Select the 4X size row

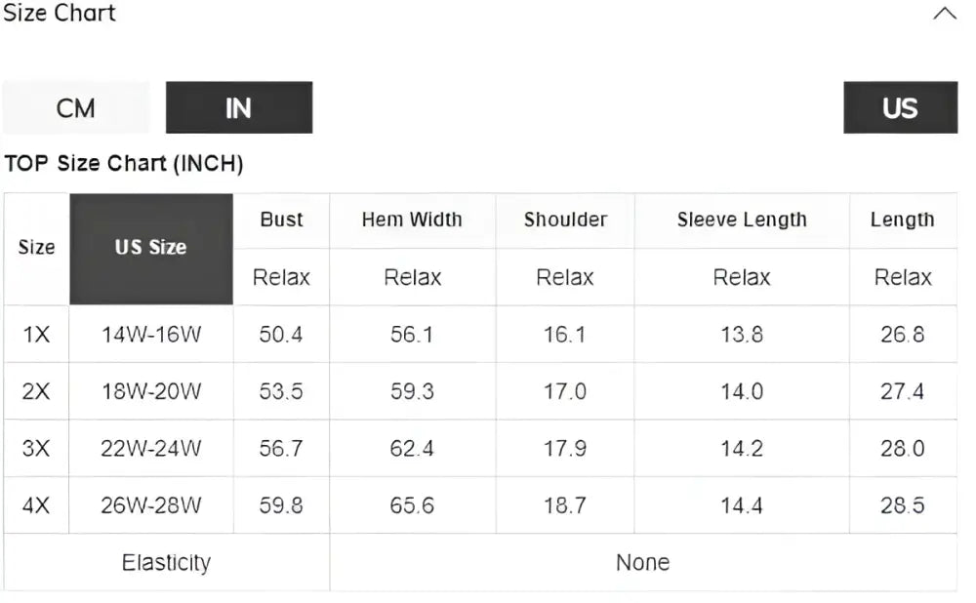(480, 505)
